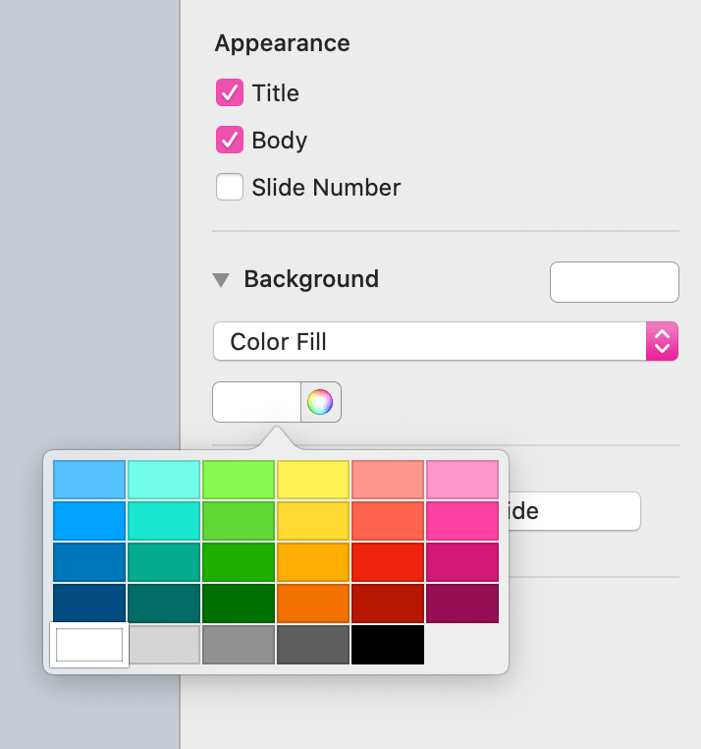This screenshot has height=749, width=701.
Task: Uncheck the Title checkbox
Action: [x=230, y=92]
